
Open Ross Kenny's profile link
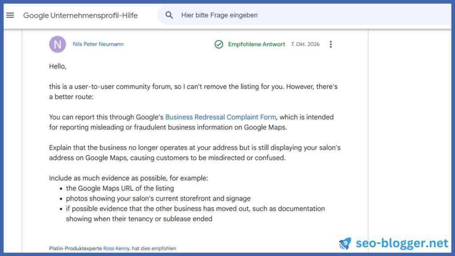116,248
